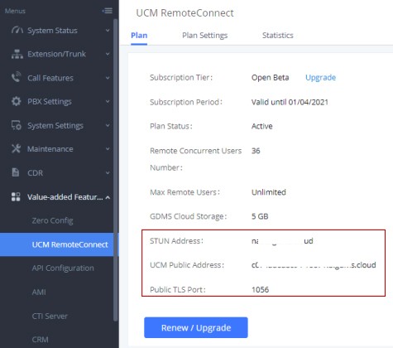Image resolution: width=393 pixels, height=348 pixels.
Task: Click the CDR document icon
Action: pyautogui.click(x=16, y=172)
